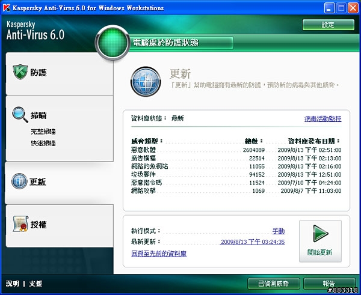Click the certificate License icon

click(20, 224)
